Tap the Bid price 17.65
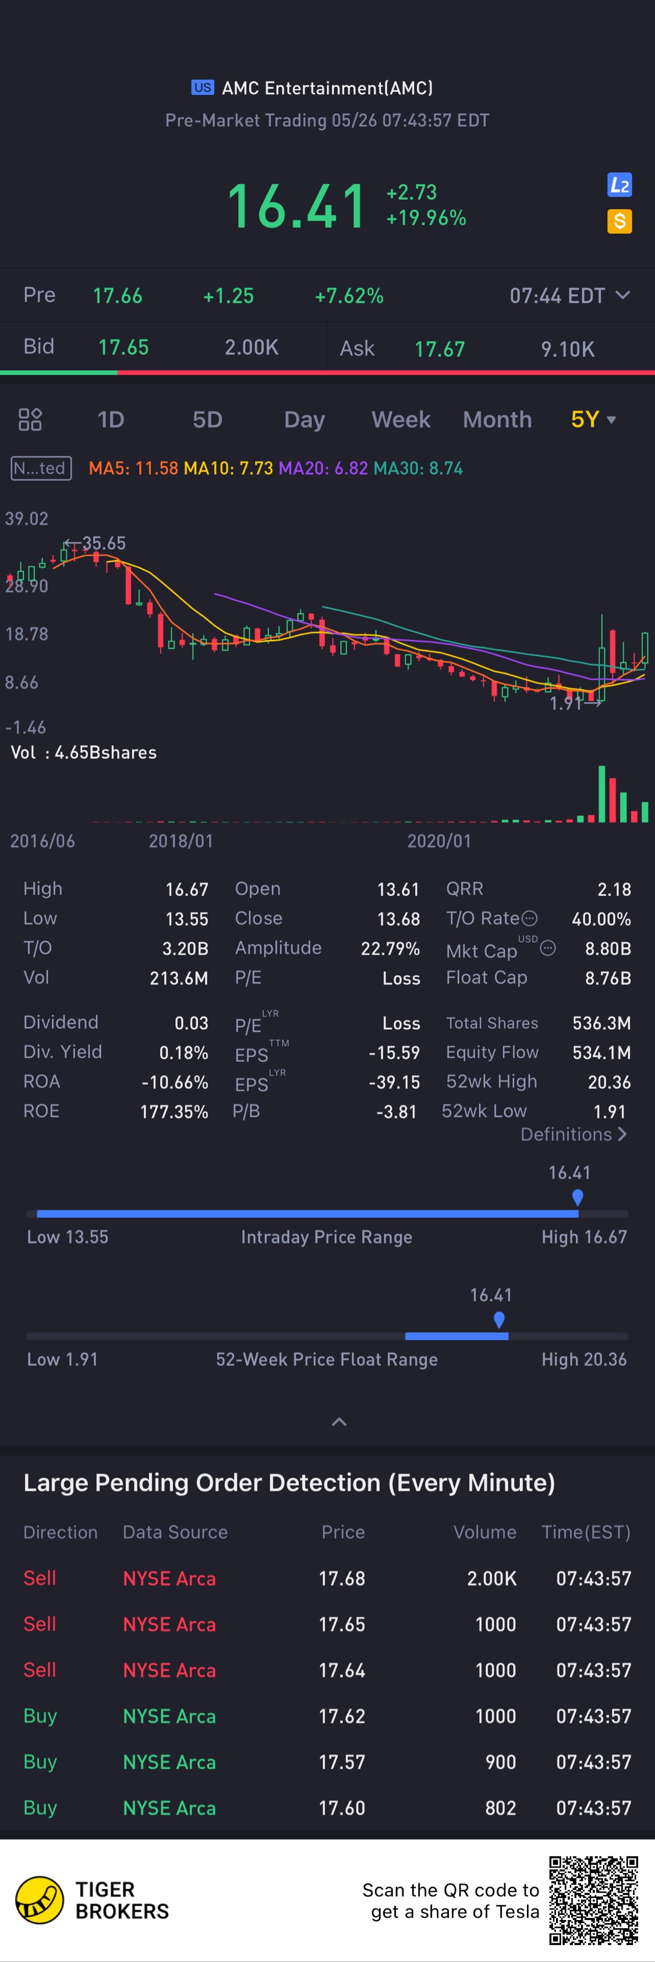Screen dimensions: 655x1962 (123, 348)
